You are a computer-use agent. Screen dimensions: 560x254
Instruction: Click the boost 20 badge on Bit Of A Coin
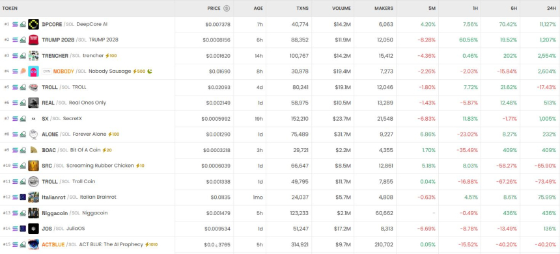pyautogui.click(x=107, y=150)
